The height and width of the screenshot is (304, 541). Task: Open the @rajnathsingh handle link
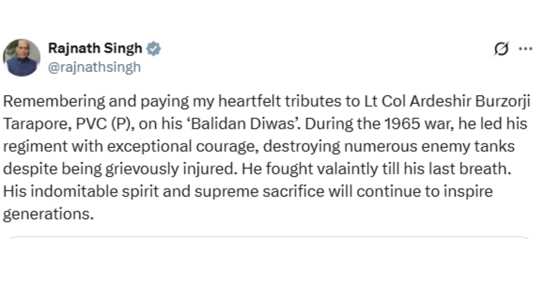pyautogui.click(x=94, y=67)
